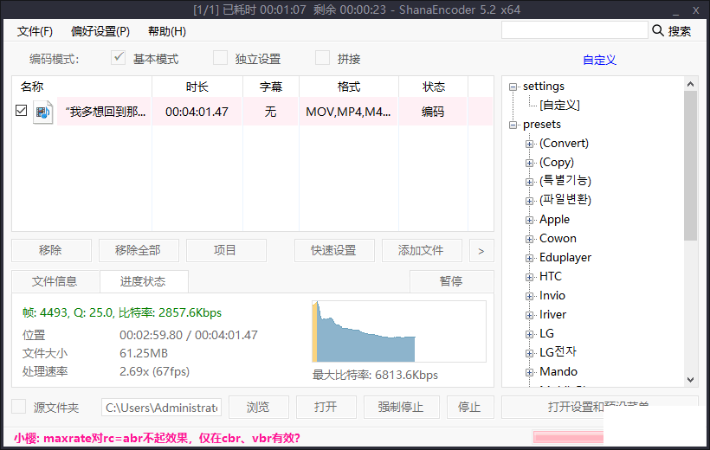Click the 格式 column header
Image resolution: width=710 pixels, height=450 pixels.
click(x=349, y=87)
